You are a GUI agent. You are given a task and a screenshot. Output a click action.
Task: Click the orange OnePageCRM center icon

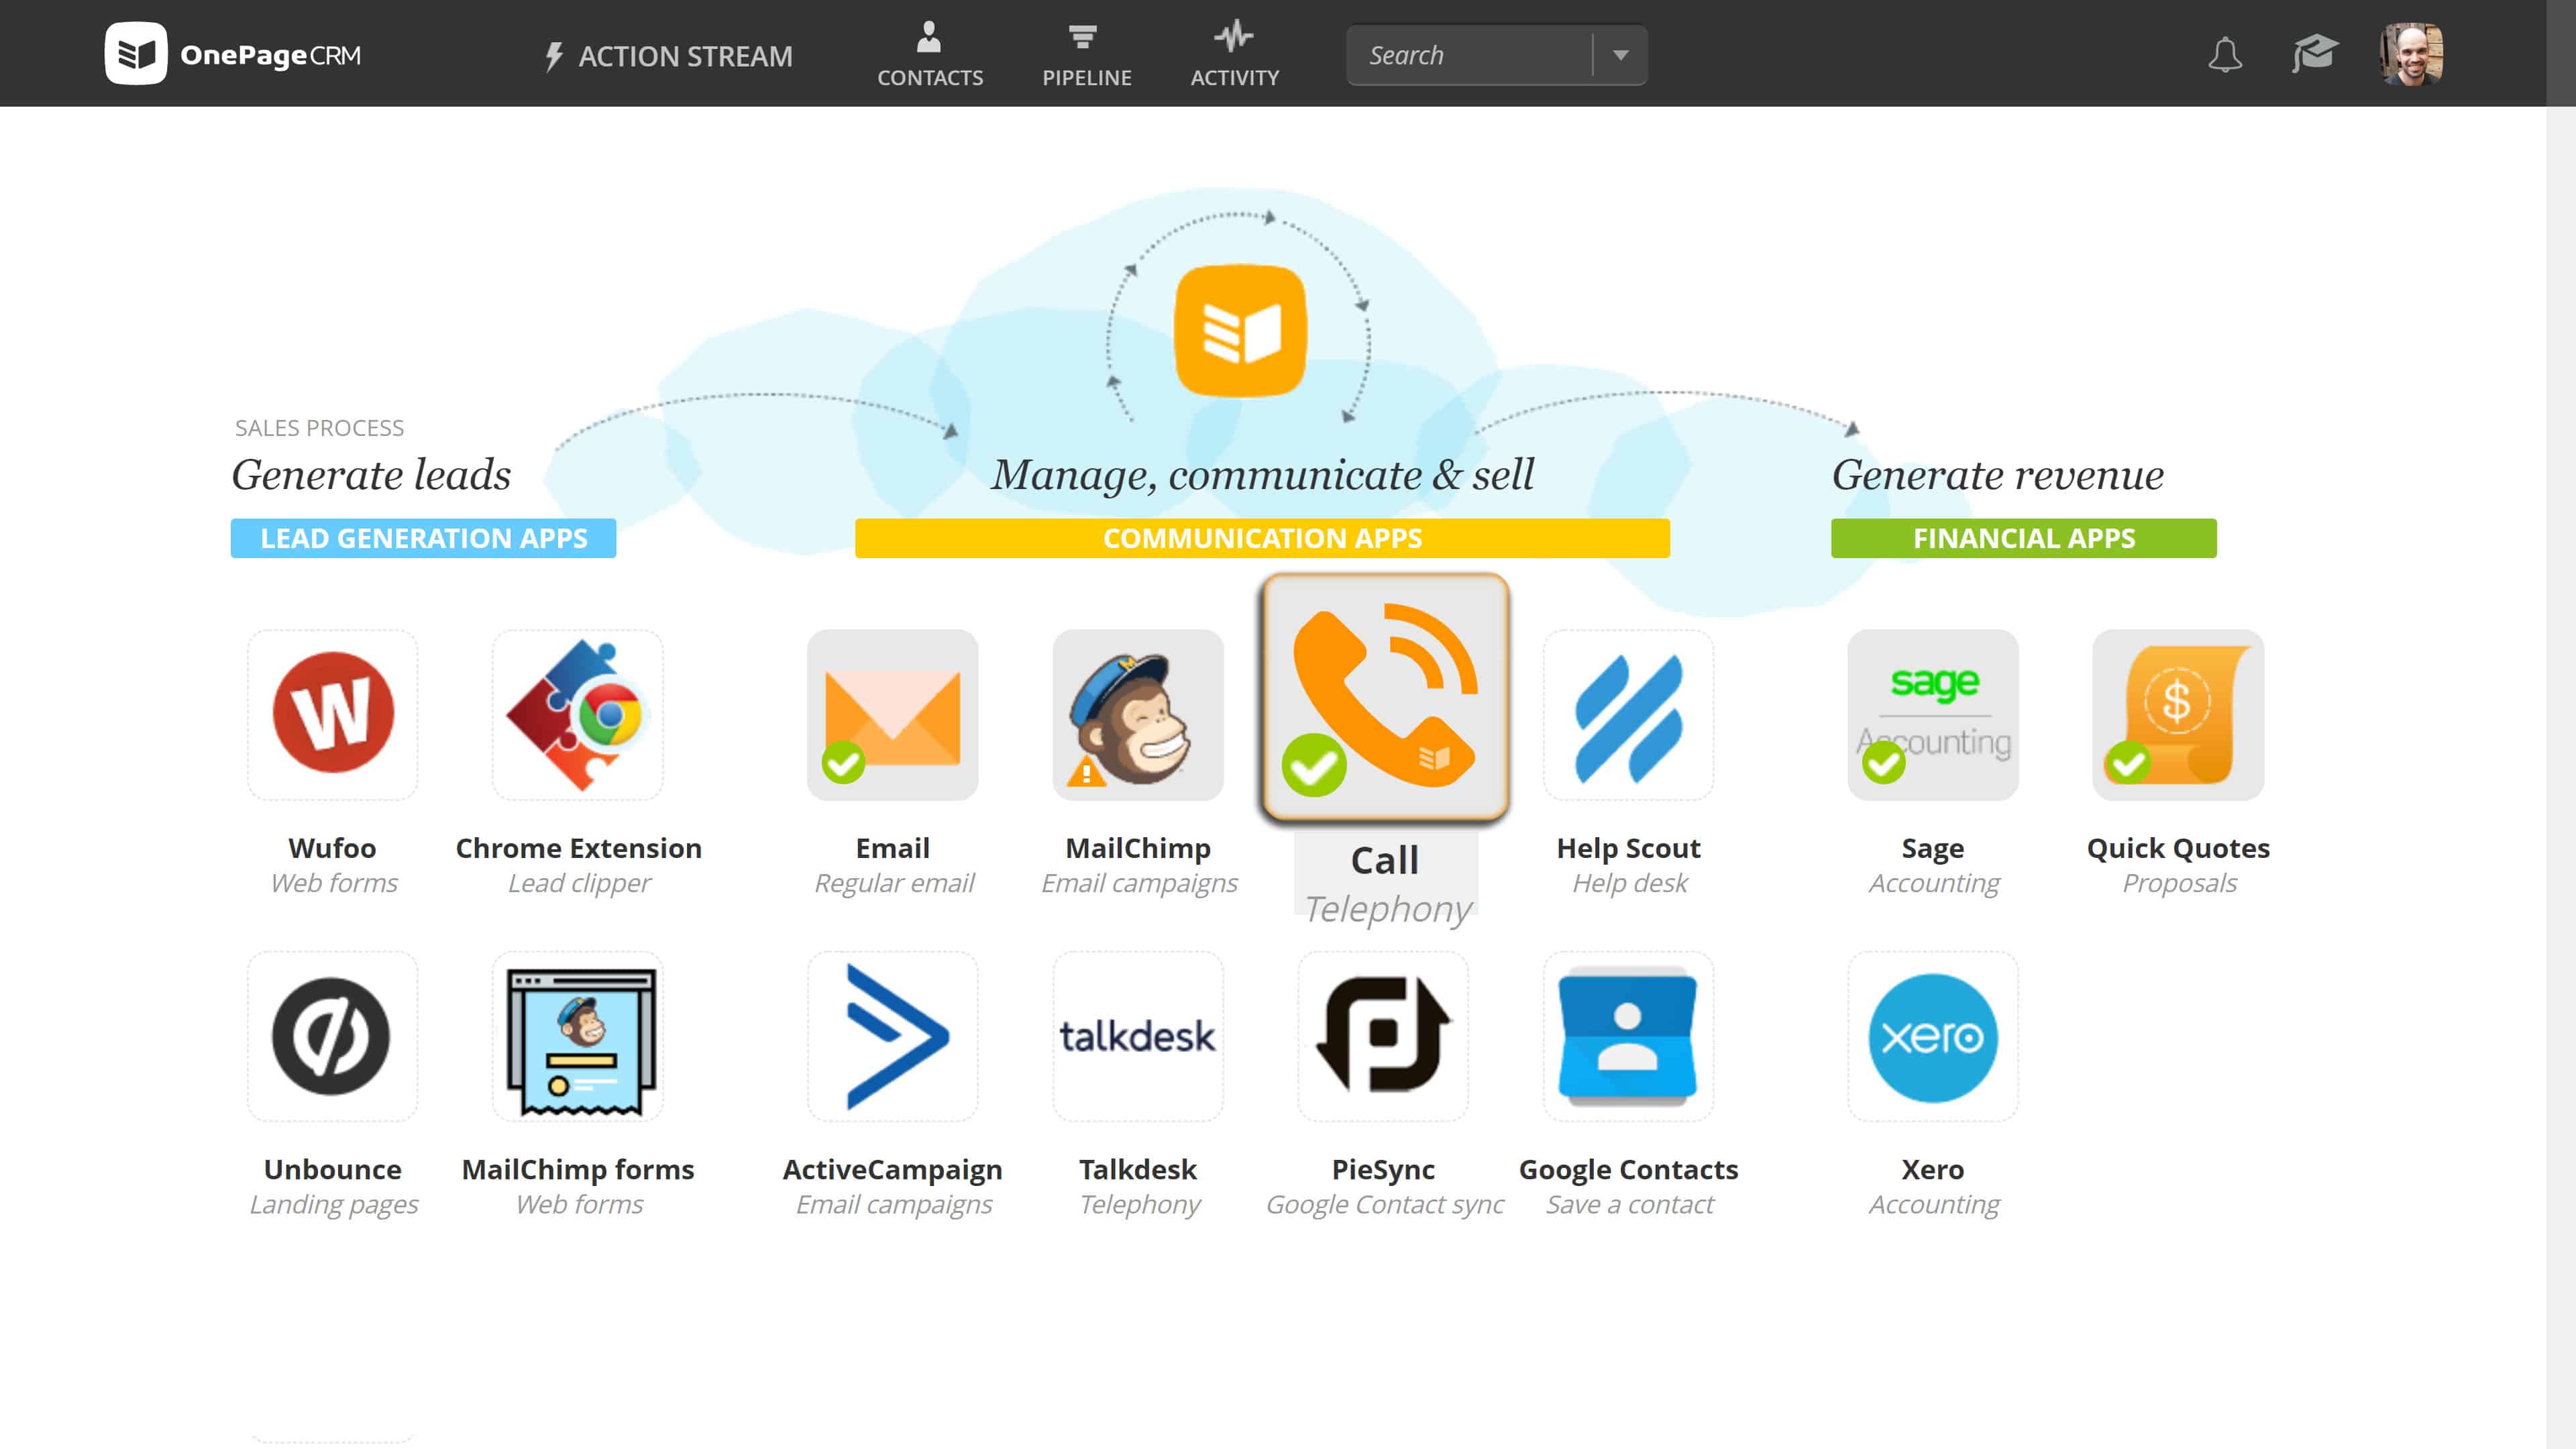point(1240,330)
